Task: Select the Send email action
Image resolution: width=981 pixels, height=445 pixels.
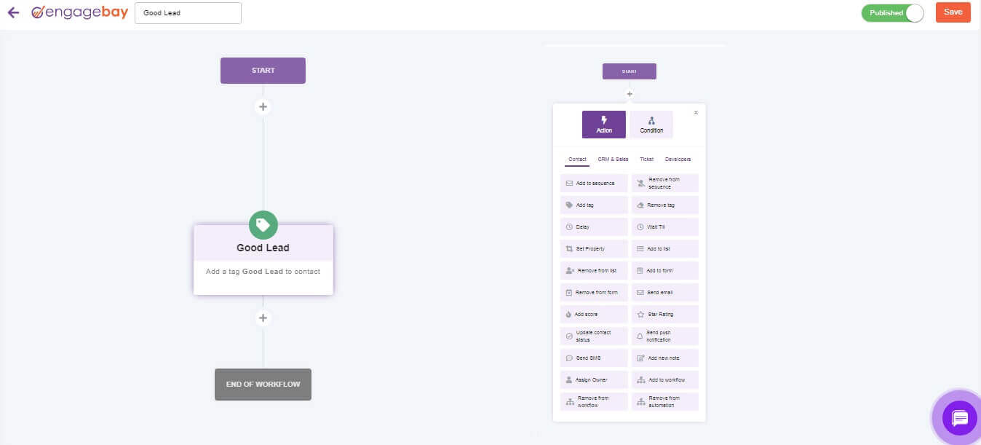Action: coord(664,293)
